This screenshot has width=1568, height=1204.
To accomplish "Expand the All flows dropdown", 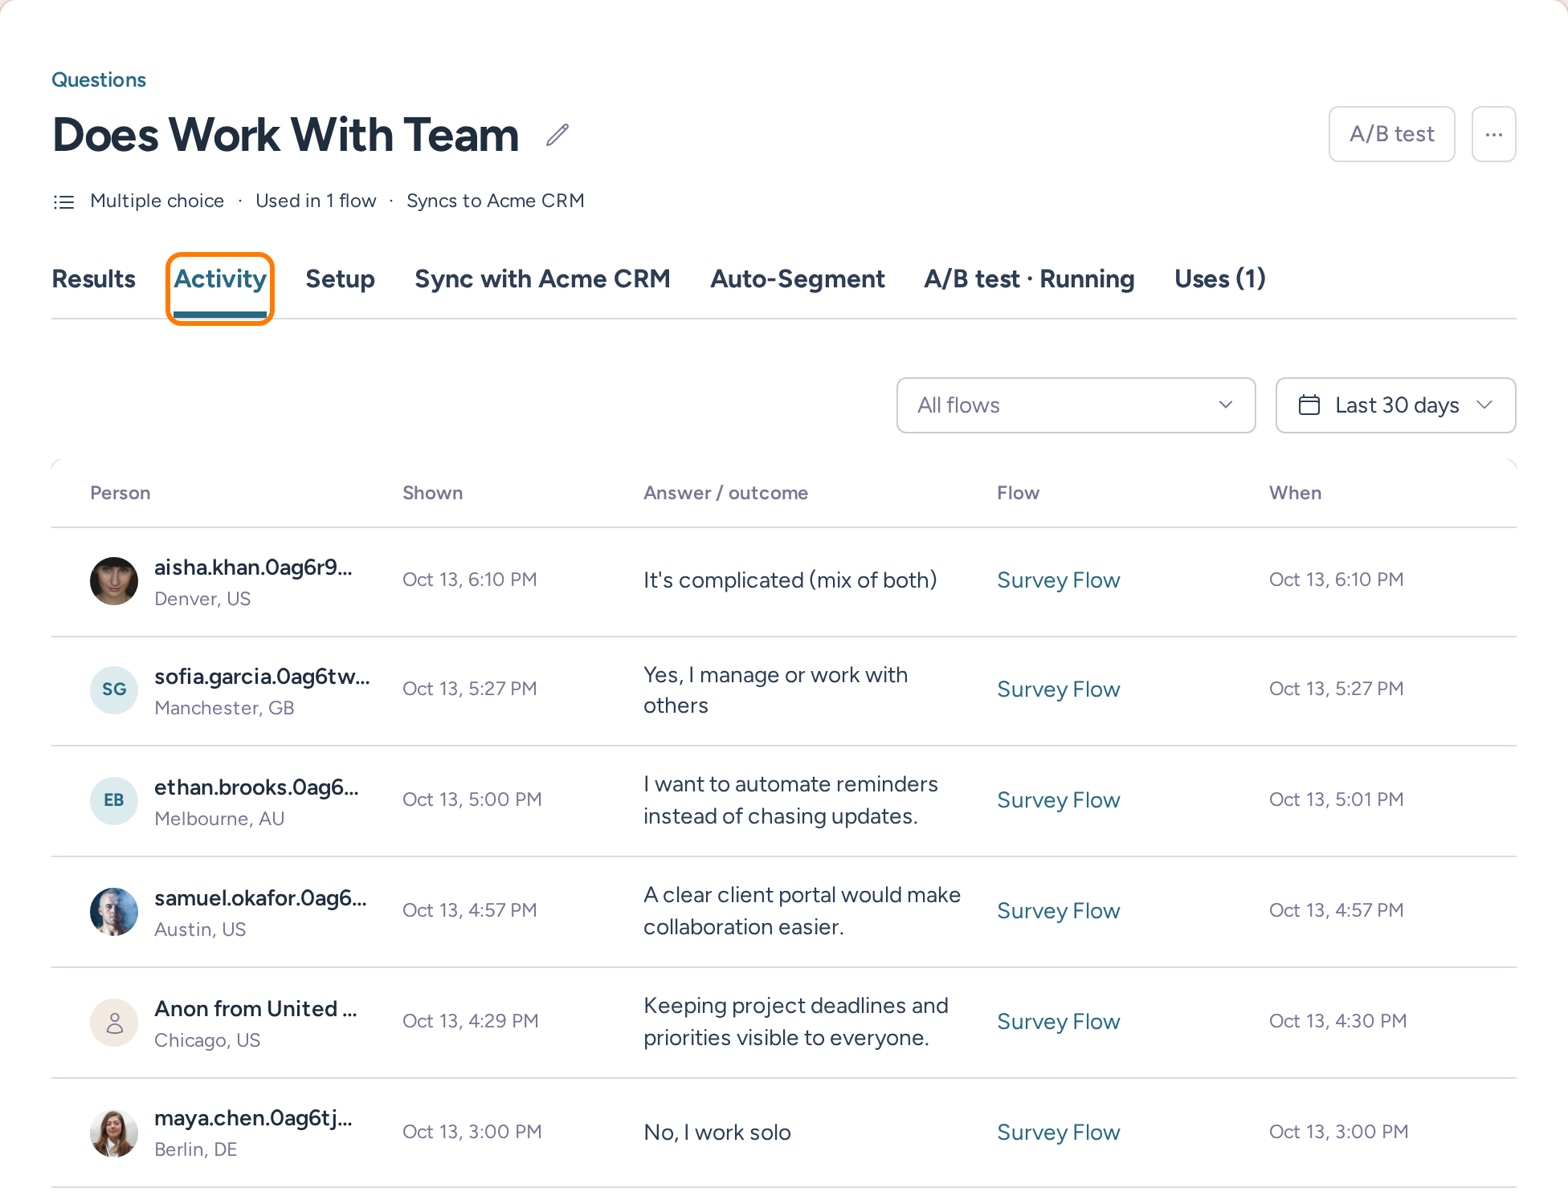I will point(1076,405).
